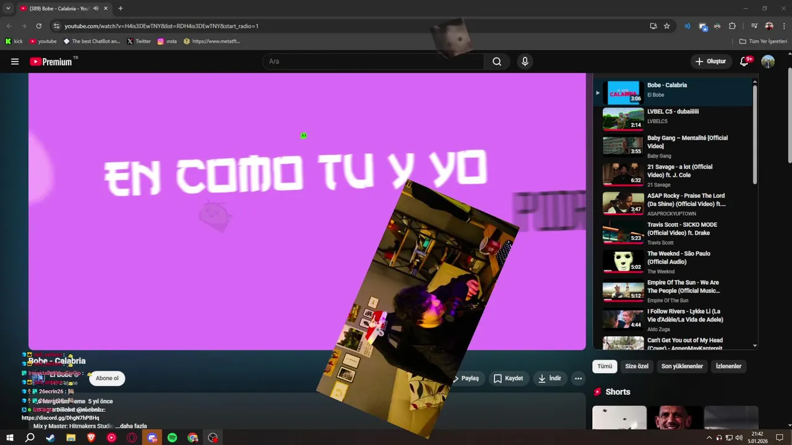Open The best ChatBot bookmark
This screenshot has height=445, width=792.
92,41
